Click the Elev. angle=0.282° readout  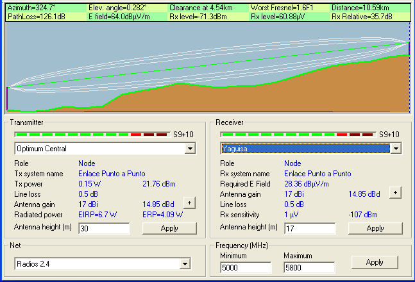click(x=117, y=8)
